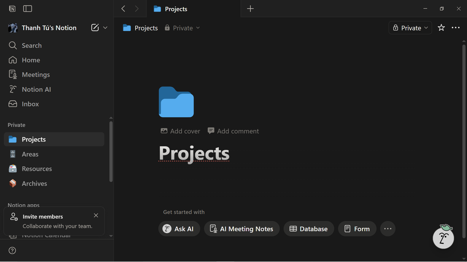The height and width of the screenshot is (262, 467).
Task: Dismiss the Invite members popup
Action: (96, 215)
